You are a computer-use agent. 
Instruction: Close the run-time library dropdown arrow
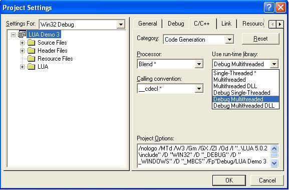click(x=274, y=64)
